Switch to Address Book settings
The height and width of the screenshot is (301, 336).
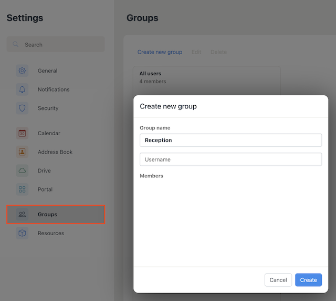(56, 152)
